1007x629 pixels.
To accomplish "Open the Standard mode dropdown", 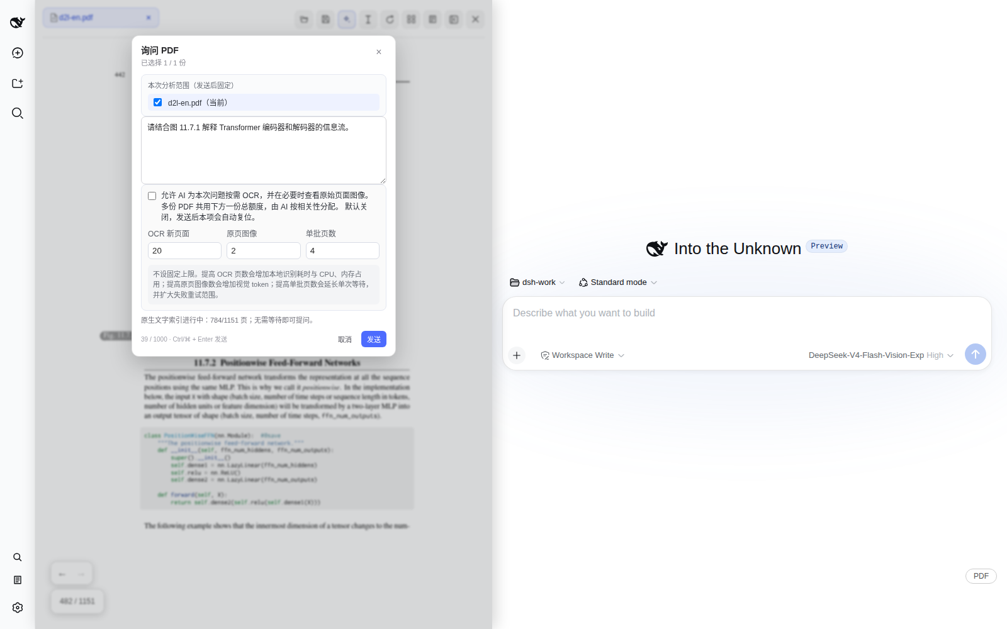I will [618, 282].
